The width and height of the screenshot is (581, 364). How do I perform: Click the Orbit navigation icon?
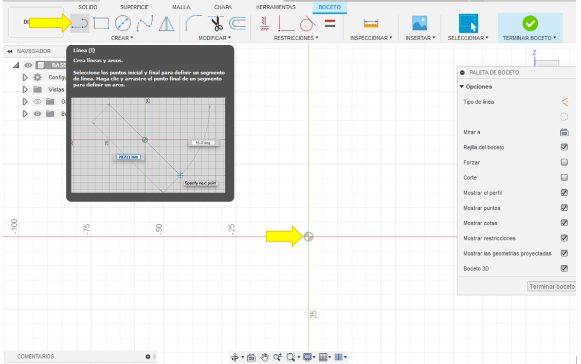click(x=234, y=357)
